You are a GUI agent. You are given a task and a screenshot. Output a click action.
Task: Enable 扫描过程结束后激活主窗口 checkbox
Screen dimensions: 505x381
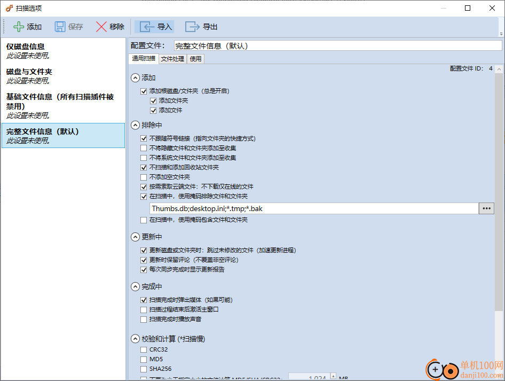click(x=144, y=310)
